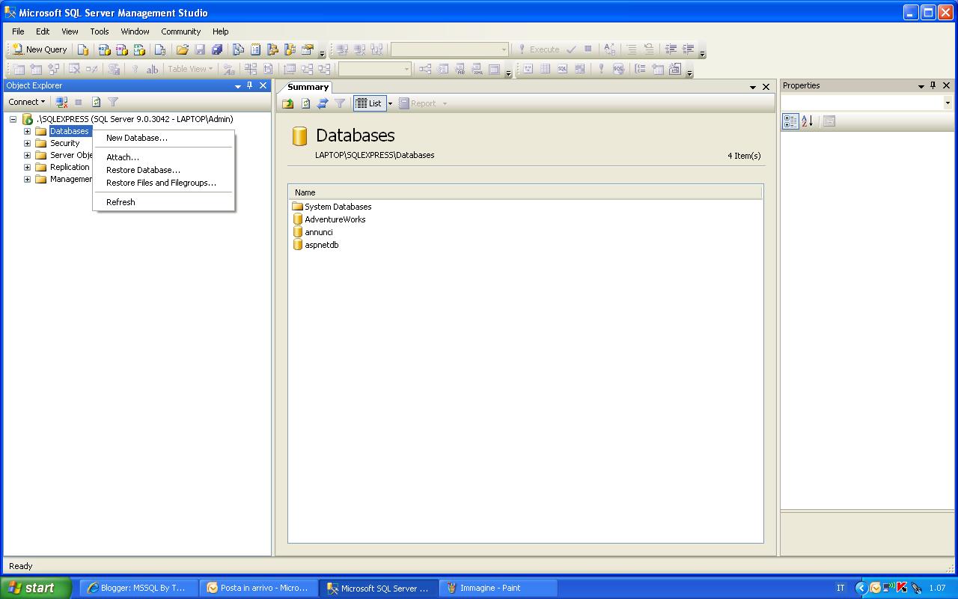Click the Refresh icon in Summary toolbar

click(305, 103)
